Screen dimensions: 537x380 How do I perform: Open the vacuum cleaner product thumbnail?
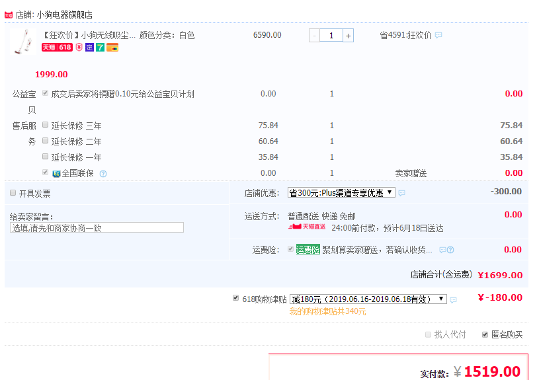point(23,42)
